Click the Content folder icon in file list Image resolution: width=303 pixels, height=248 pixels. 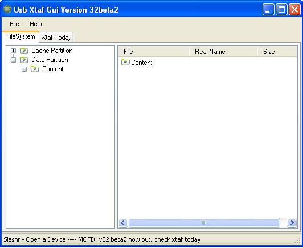[125, 63]
